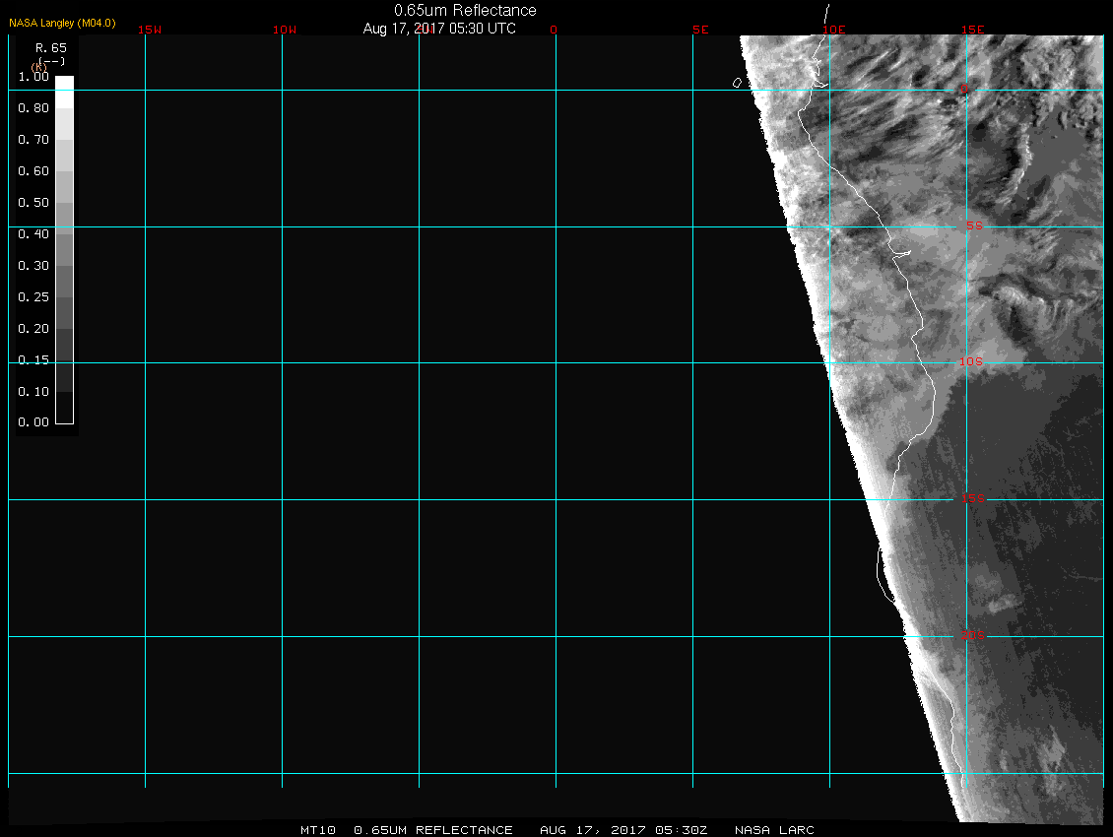Click the '20S' latitude label

click(973, 635)
